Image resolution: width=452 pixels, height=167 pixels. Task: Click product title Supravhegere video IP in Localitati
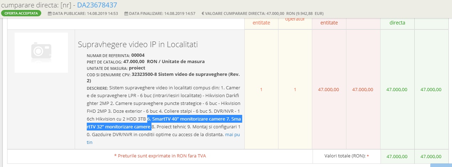coord(138,44)
